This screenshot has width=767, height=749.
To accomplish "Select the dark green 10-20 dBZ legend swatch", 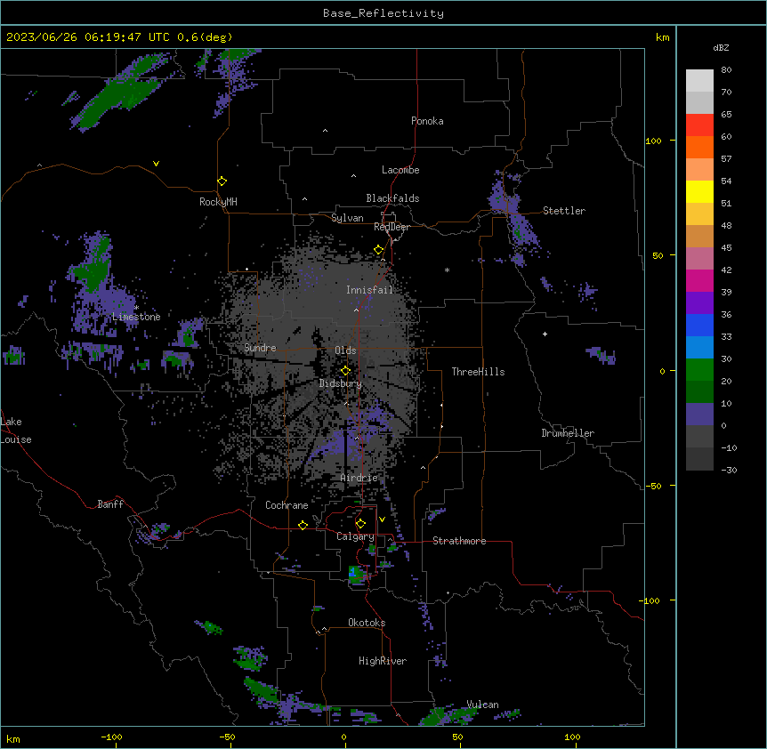I will click(699, 392).
